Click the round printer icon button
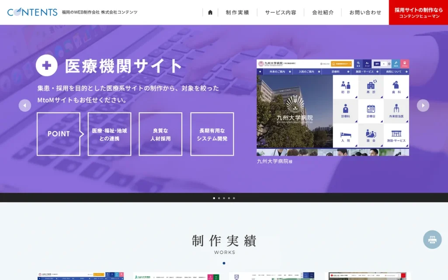The width and height of the screenshot is (448, 280). pos(432,239)
